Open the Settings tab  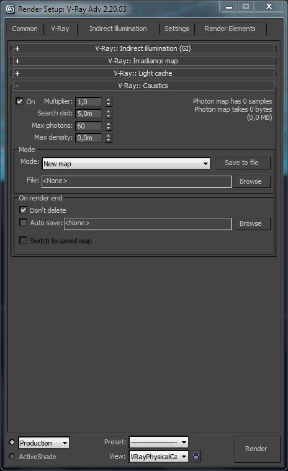[x=176, y=29]
